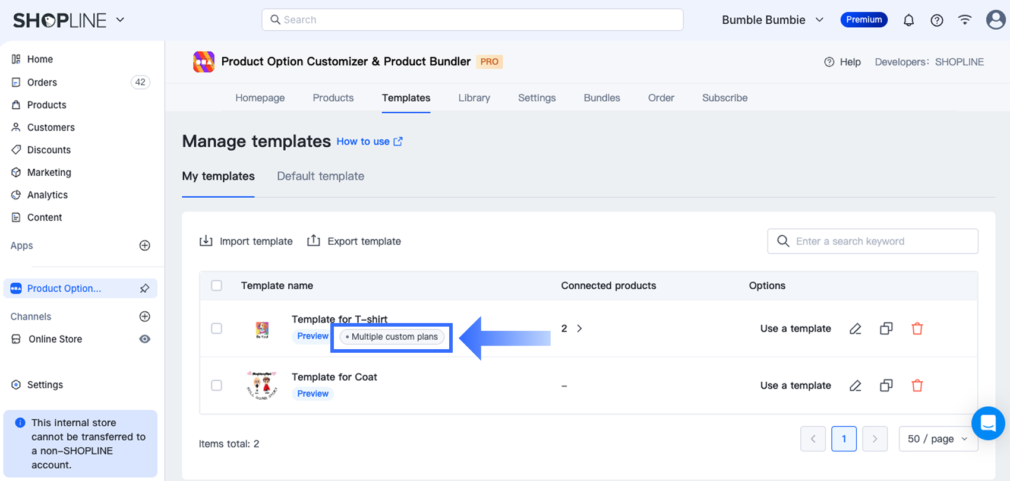
Task: Expand connected products for T-shirt template
Action: click(579, 328)
